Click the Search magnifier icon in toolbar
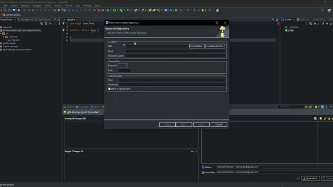The image size is (333, 187). coord(158,10)
